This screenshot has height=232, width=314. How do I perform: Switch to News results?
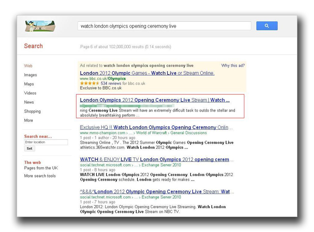pyautogui.click(x=29, y=102)
